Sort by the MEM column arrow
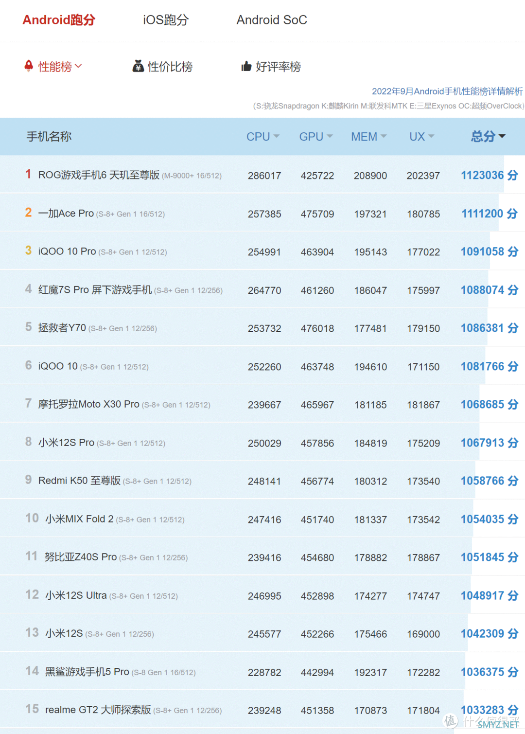Screen dimensions: 525x734 [384, 136]
